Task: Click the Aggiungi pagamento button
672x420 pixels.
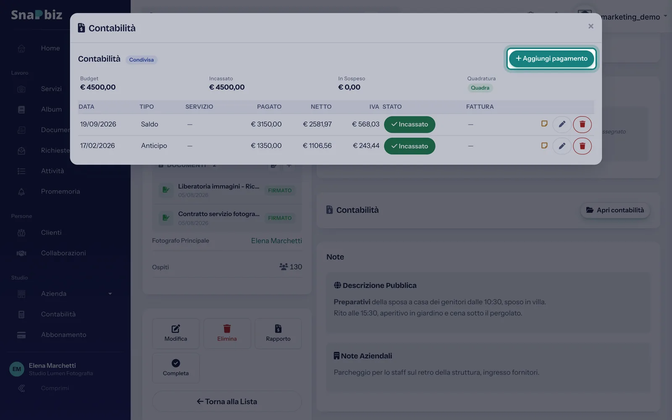Action: [x=551, y=58]
